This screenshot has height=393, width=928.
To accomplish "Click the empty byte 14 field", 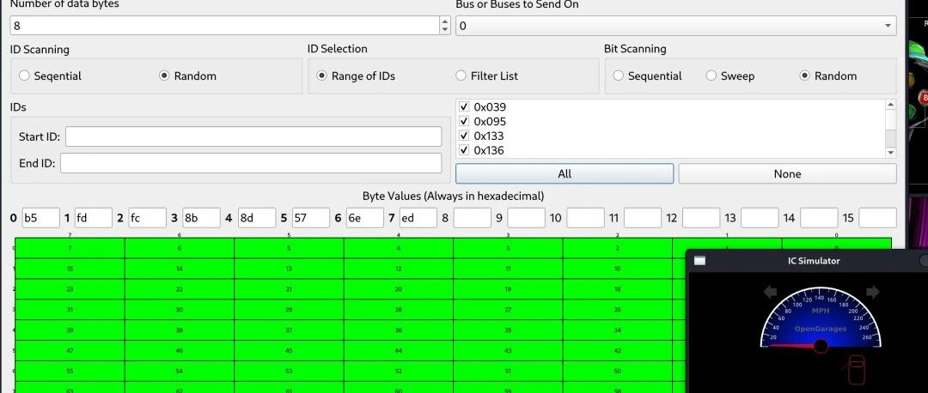I will pyautogui.click(x=819, y=218).
